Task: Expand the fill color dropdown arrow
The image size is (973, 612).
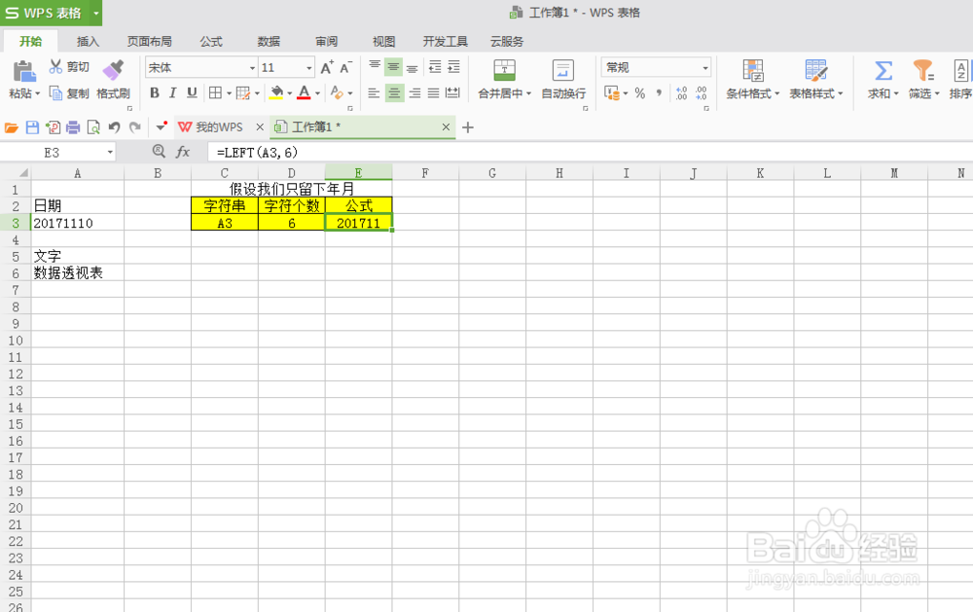Action: point(289,93)
